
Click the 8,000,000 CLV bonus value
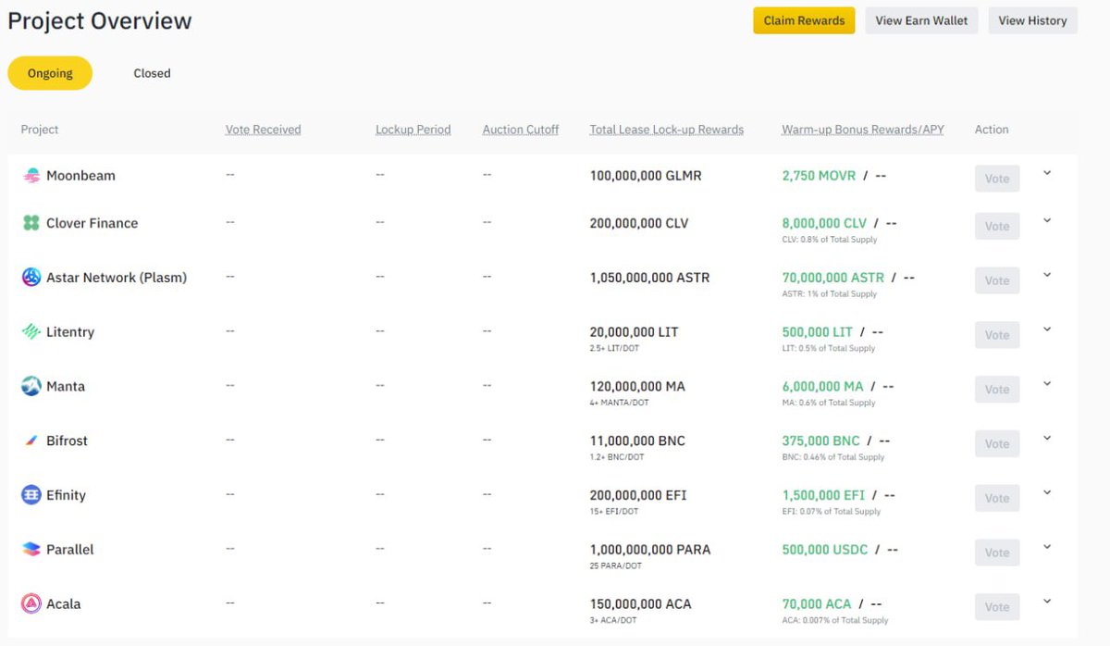tap(824, 223)
